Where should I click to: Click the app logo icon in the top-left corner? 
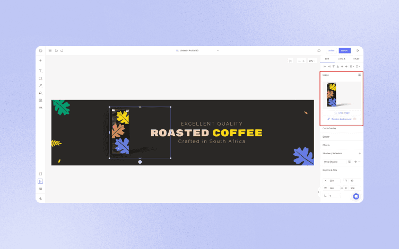pyautogui.click(x=40, y=50)
